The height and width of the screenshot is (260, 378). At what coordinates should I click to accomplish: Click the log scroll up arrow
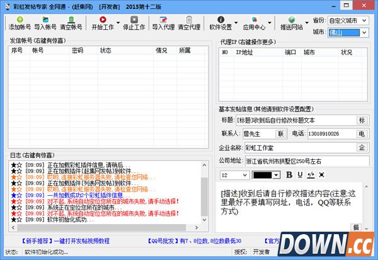coord(204,165)
